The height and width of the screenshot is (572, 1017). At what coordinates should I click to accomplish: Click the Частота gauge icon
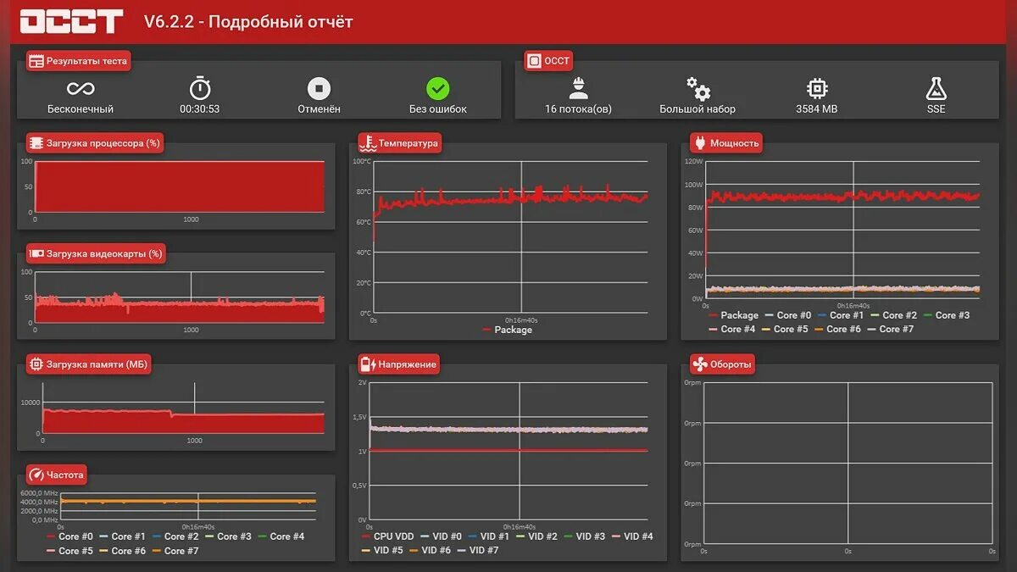[36, 475]
